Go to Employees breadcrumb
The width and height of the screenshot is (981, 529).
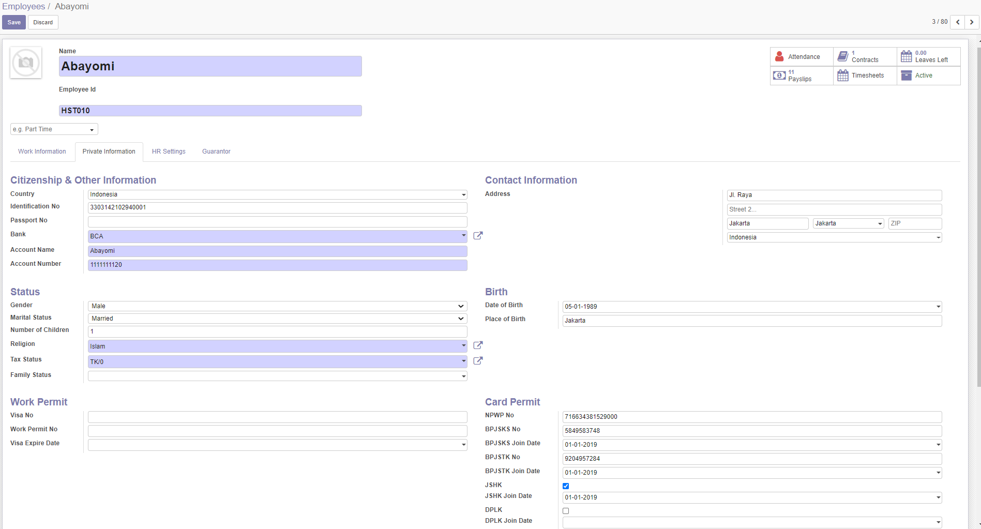(x=23, y=6)
